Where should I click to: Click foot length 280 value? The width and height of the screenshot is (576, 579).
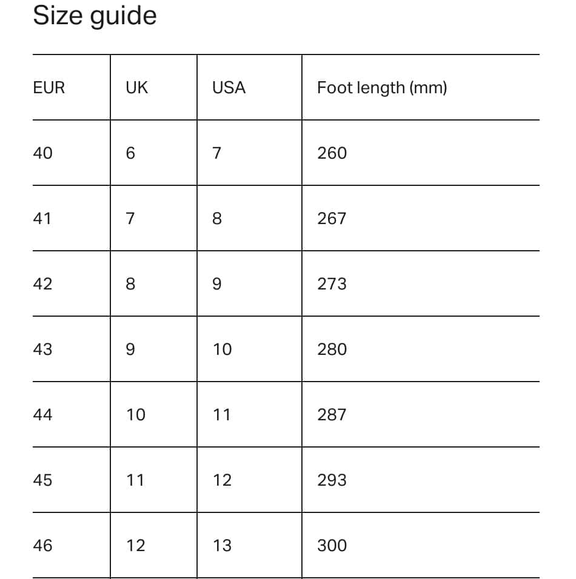point(332,349)
